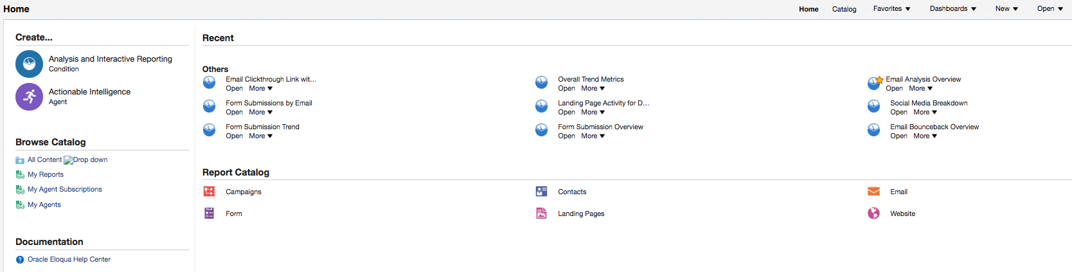
Task: Click the Form Submission Overview title
Action: point(600,127)
